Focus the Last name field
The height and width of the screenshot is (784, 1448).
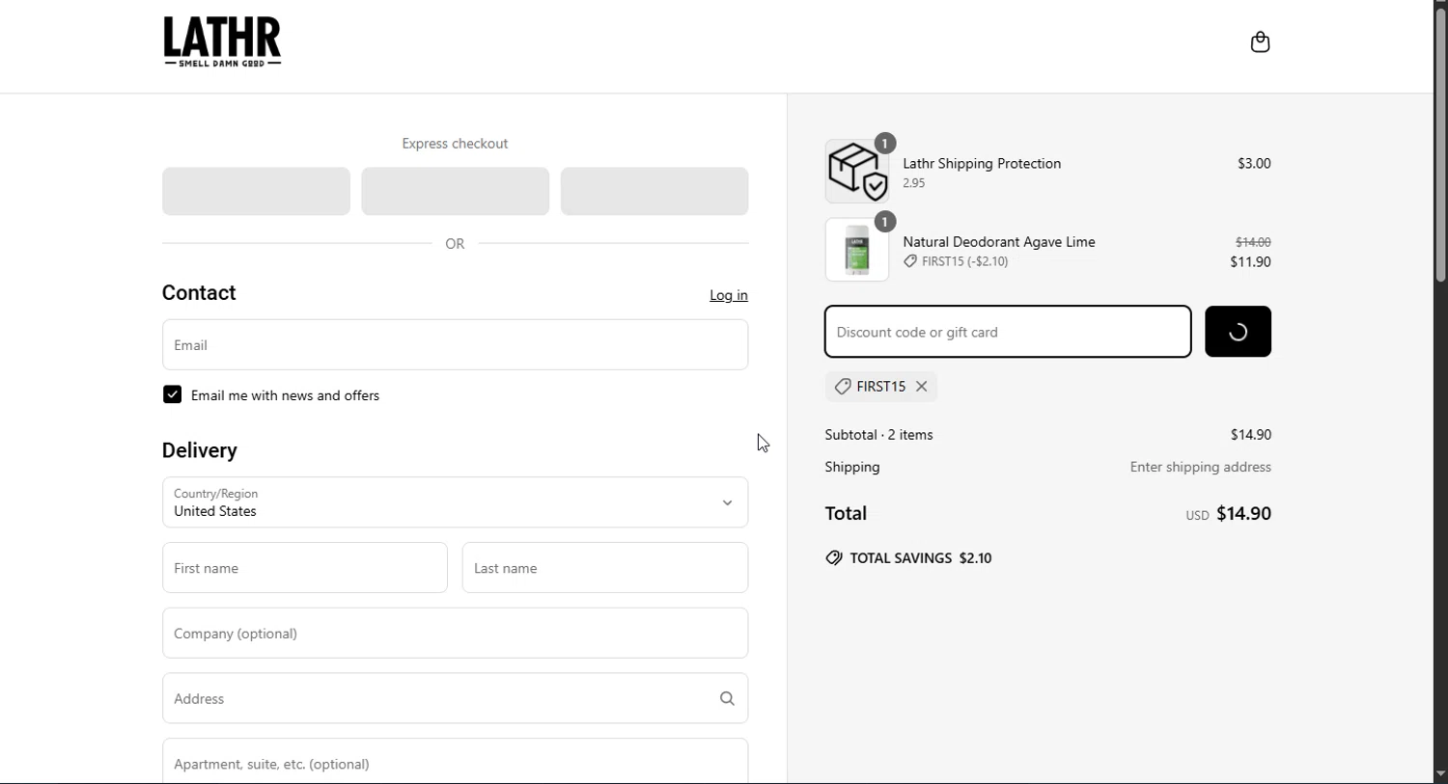[x=605, y=568]
